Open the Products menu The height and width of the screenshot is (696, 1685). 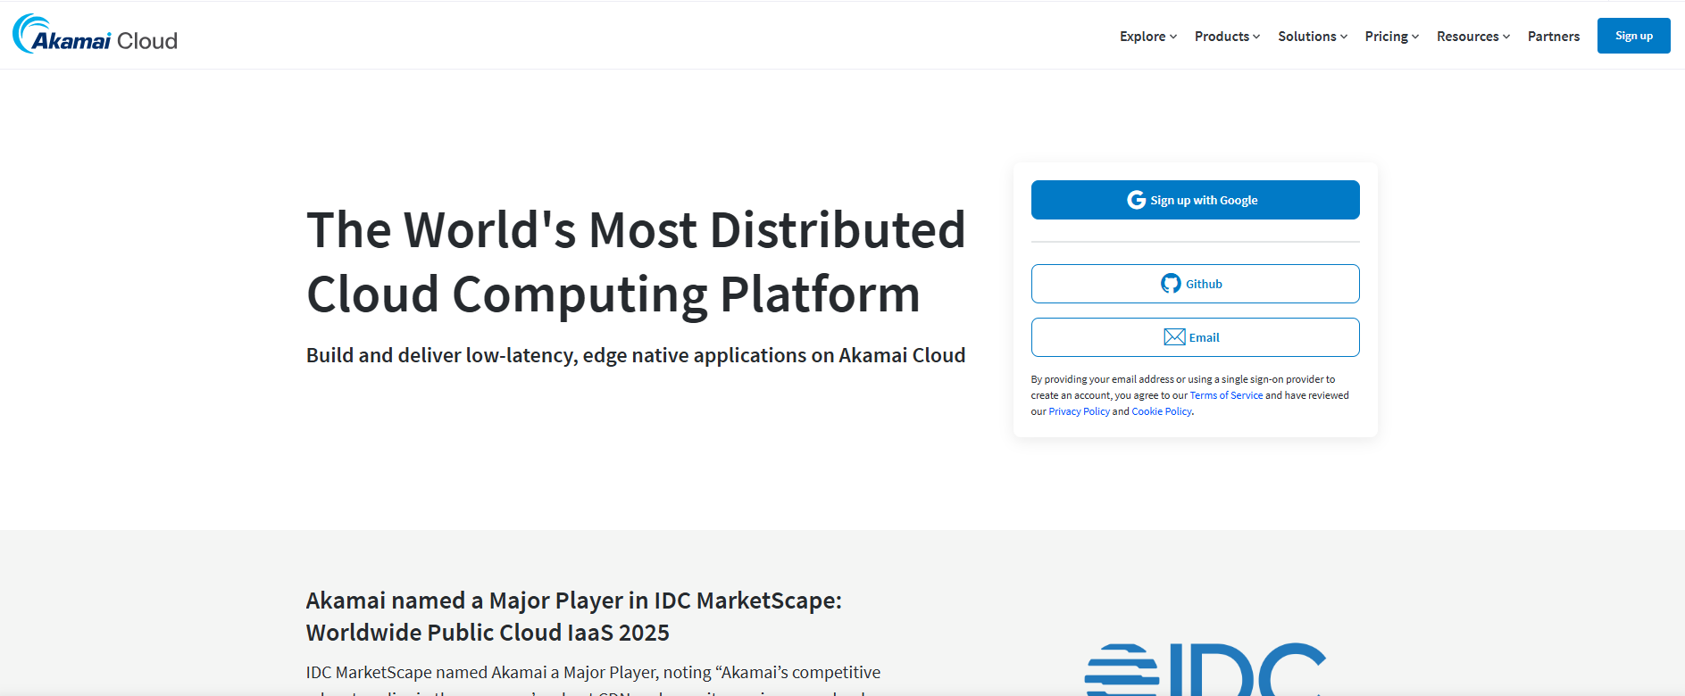click(1227, 37)
